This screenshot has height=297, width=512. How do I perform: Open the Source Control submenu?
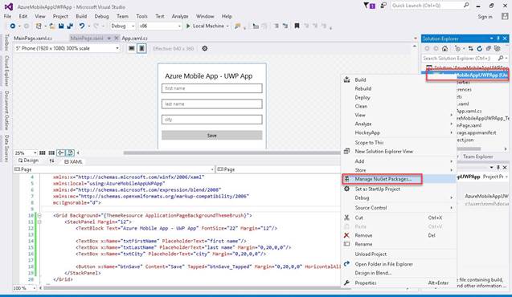coord(399,208)
